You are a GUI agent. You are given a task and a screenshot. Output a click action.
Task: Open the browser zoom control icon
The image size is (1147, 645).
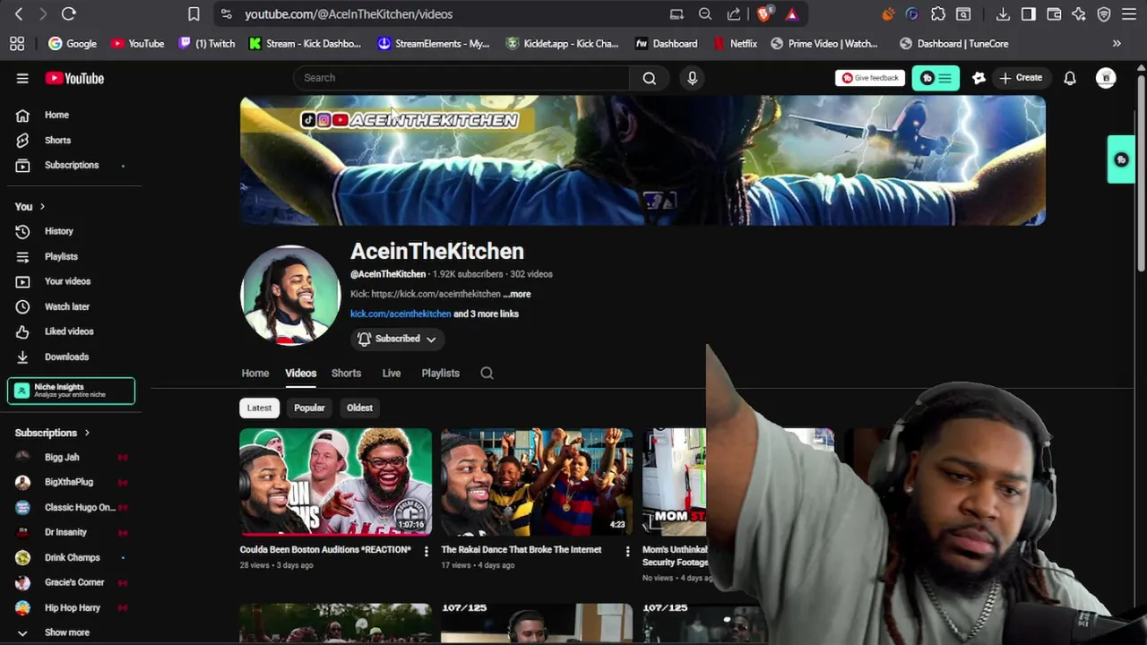coord(705,13)
